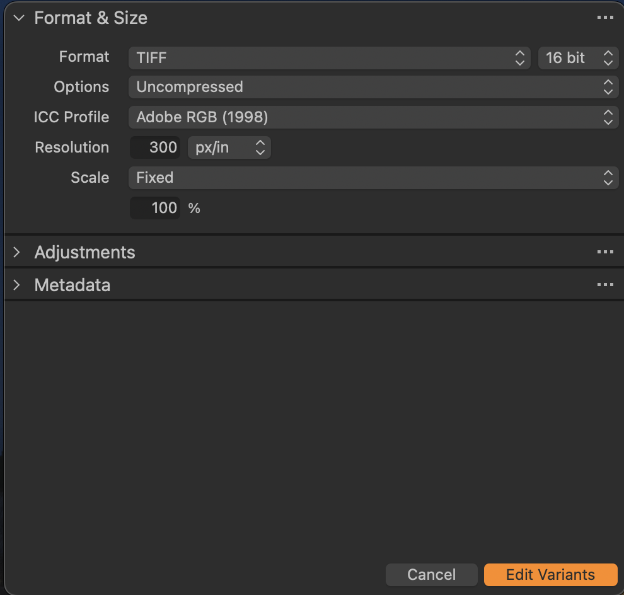
Task: Open the px/in resolution unit dropdown
Action: (229, 147)
